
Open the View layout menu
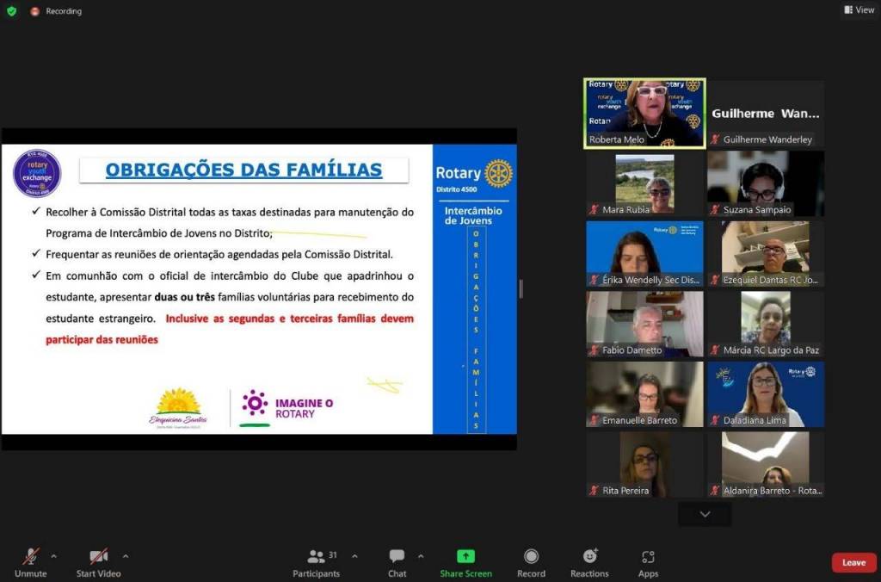pyautogui.click(x=859, y=10)
